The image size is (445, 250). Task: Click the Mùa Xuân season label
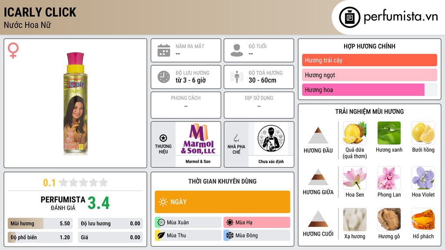click(x=178, y=223)
